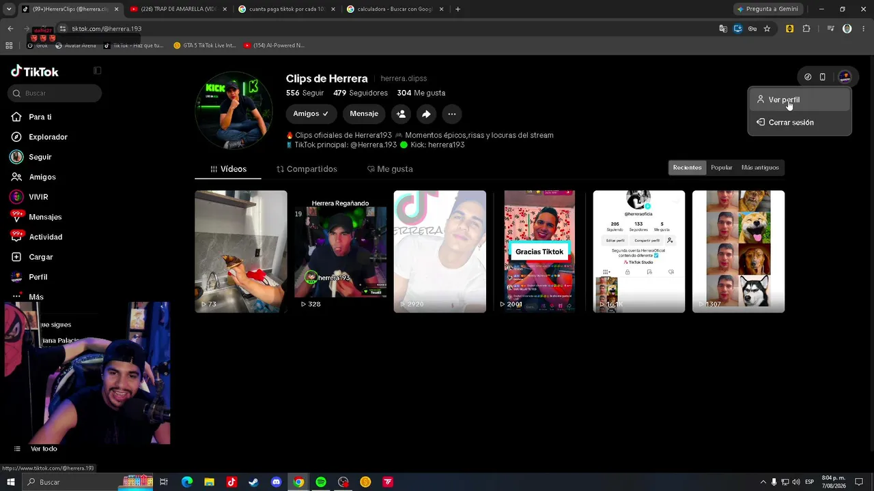Switch to the Compartidos tab
Screen dimensions: 874x491
307,169
